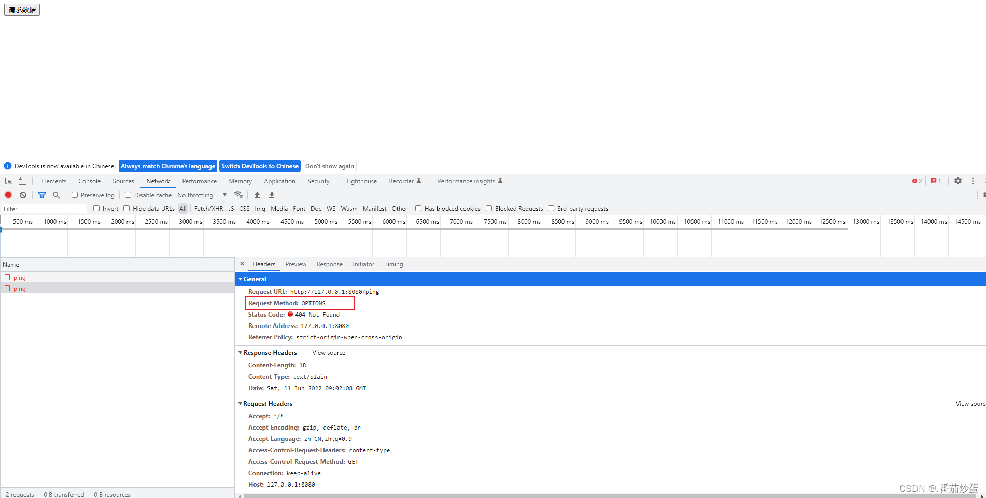Filter requests by WS type
The width and height of the screenshot is (986, 498).
coord(331,208)
